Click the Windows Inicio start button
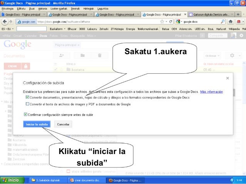Screen dimensions: 246x184 tap(12, 180)
